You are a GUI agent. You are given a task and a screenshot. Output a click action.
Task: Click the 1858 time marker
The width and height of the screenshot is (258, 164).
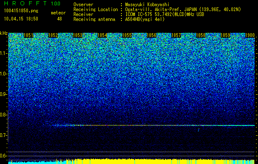pos(201,35)
